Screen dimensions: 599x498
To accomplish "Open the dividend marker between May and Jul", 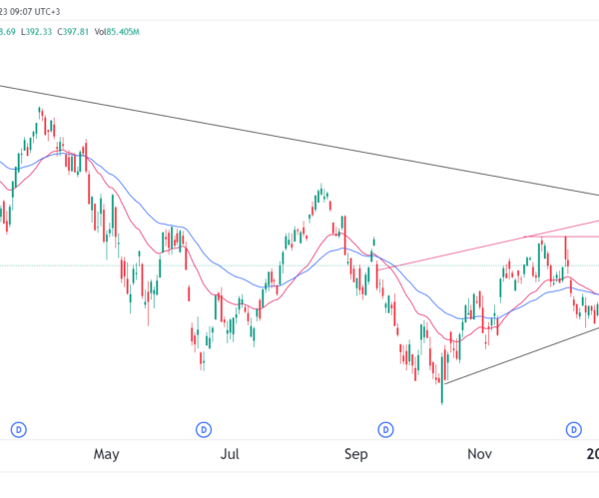I will 203,429.
